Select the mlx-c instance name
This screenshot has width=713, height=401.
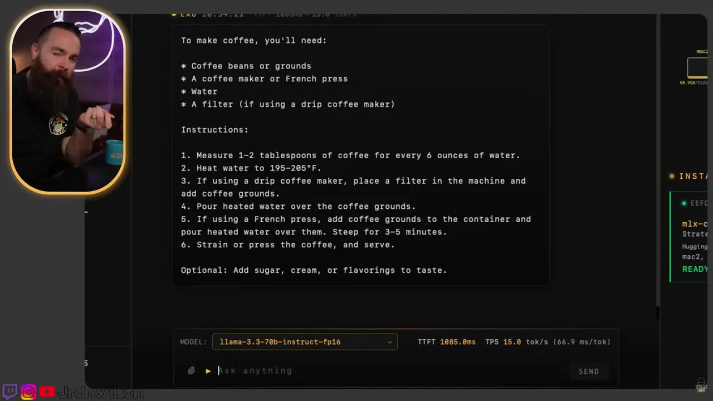pyautogui.click(x=695, y=224)
